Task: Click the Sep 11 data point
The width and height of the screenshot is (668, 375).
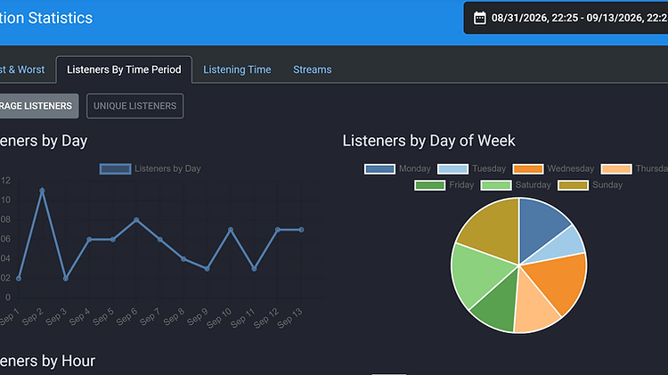Action: click(254, 269)
